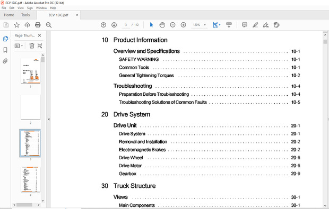The width and height of the screenshot is (329, 209).
Task: Open the Stamp tool
Action: tap(276, 25)
